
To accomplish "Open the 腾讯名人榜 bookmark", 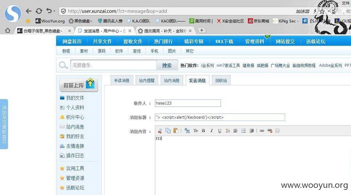I will tap(110, 21).
